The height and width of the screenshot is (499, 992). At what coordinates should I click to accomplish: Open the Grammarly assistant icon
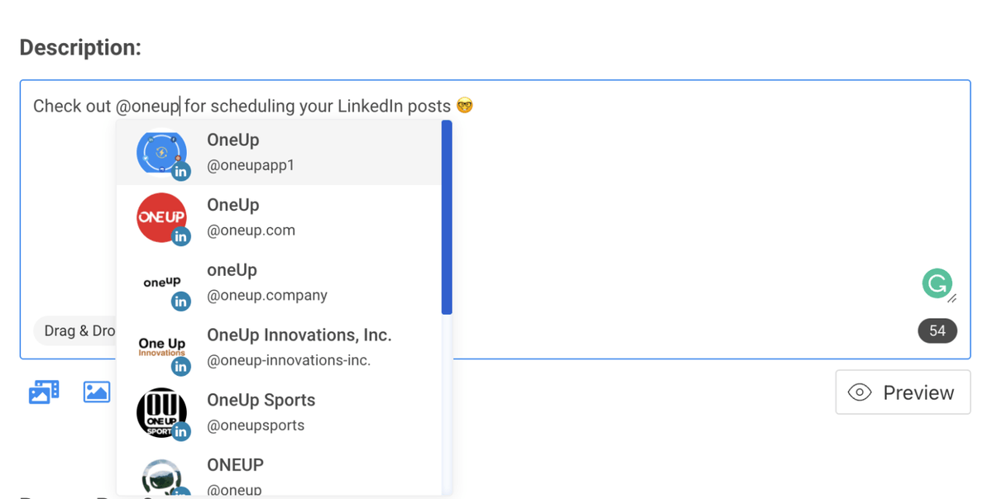pos(937,283)
